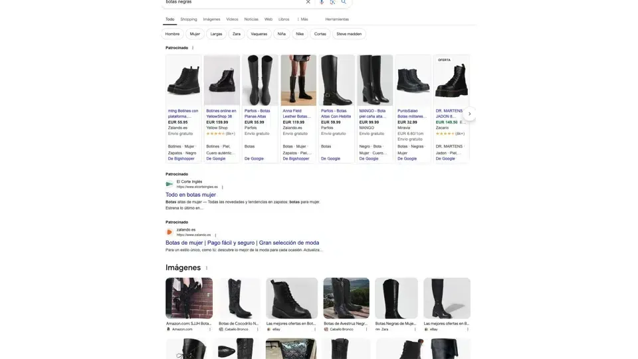Open Zara Botas Negras de Mujer thumbnail
This screenshot has width=638, height=359.
point(396,298)
